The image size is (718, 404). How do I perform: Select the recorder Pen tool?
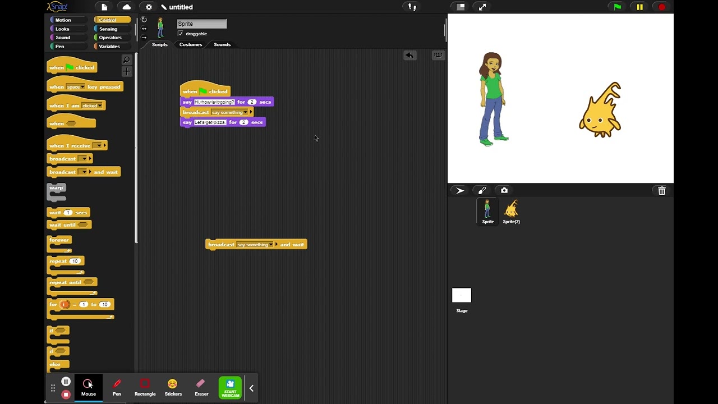point(117,387)
